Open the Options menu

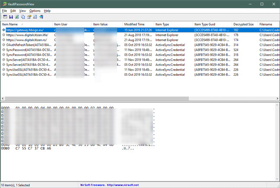click(35, 11)
